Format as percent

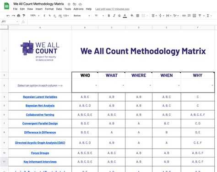(49, 16)
